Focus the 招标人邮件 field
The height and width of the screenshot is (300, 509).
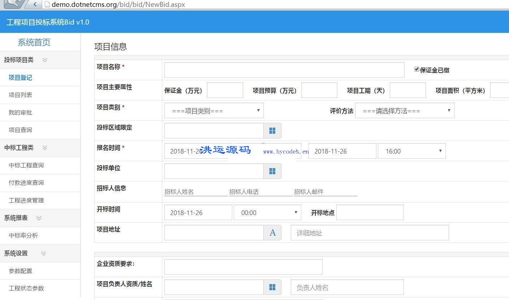[325, 192]
